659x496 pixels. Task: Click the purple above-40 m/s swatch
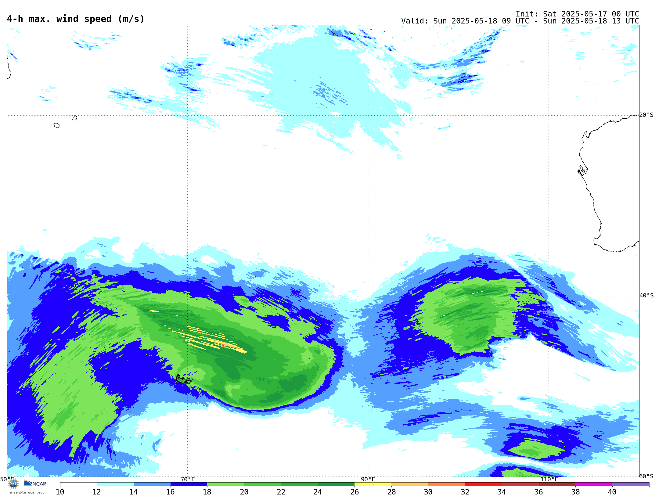click(631, 484)
